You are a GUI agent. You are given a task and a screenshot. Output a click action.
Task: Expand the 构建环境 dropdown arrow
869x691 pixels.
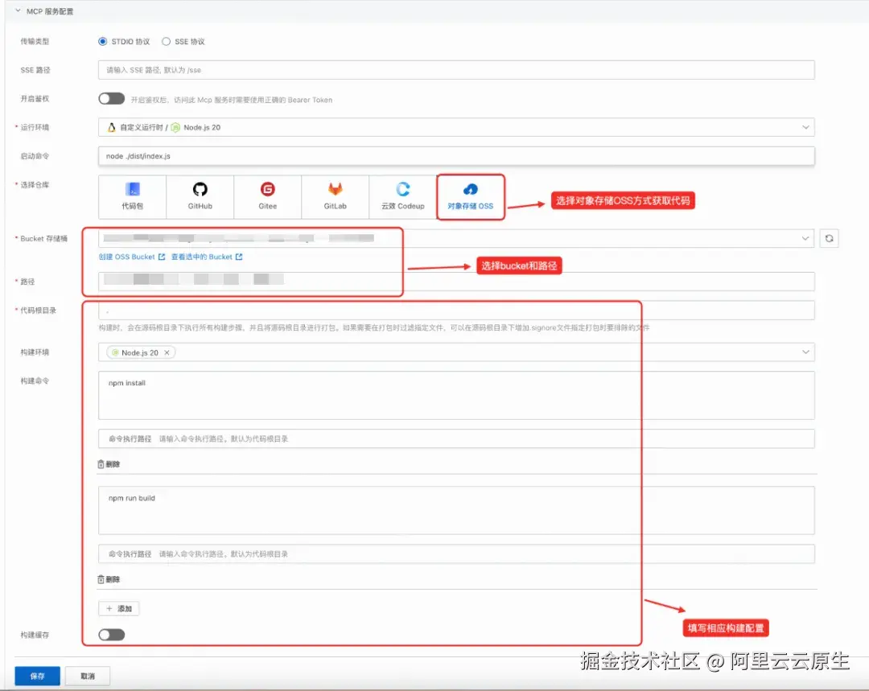805,352
